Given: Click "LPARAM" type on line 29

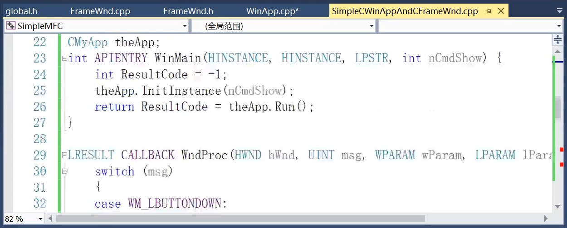Looking at the screenshot, I should 495,155.
